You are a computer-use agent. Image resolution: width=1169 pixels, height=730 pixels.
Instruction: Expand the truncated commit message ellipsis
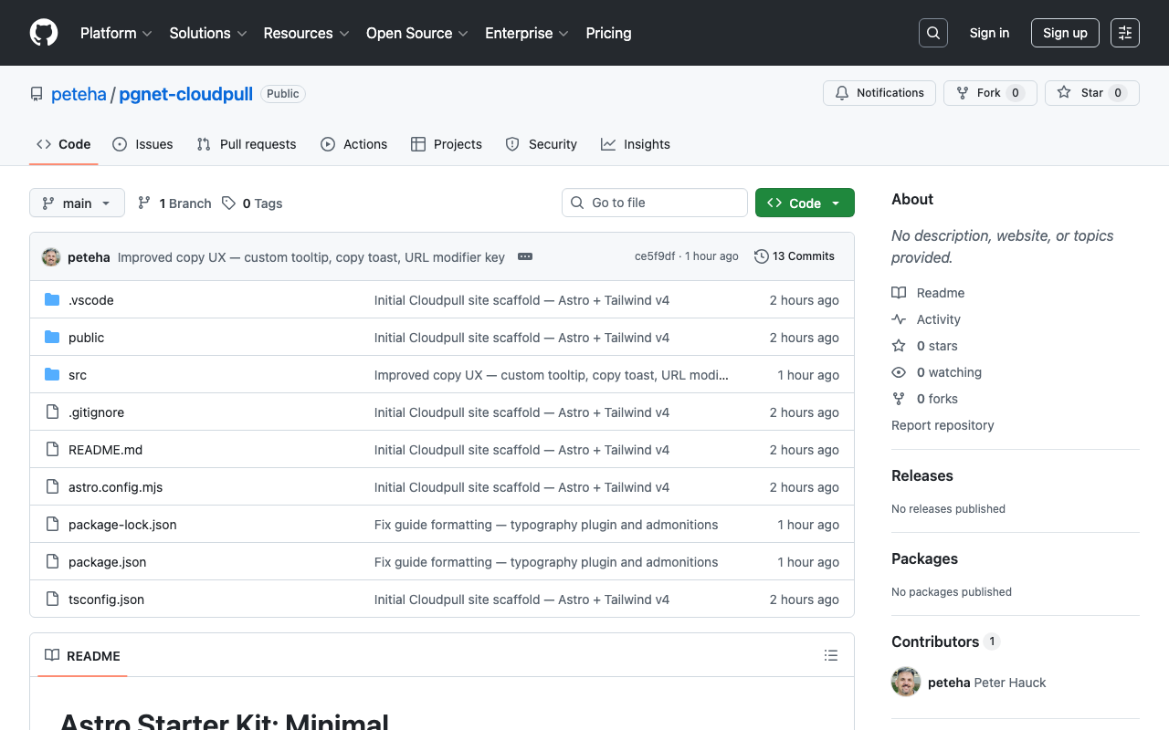[525, 256]
